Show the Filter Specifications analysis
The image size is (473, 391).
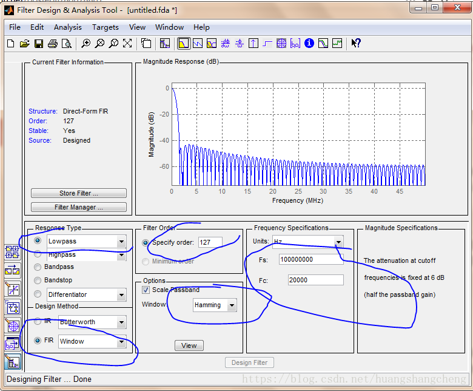click(165, 44)
